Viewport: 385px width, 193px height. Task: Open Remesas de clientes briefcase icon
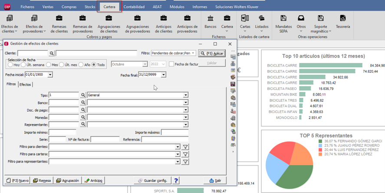[59, 18]
